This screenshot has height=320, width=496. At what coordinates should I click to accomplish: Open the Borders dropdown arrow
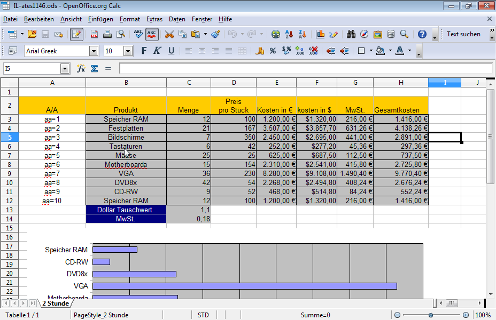371,51
